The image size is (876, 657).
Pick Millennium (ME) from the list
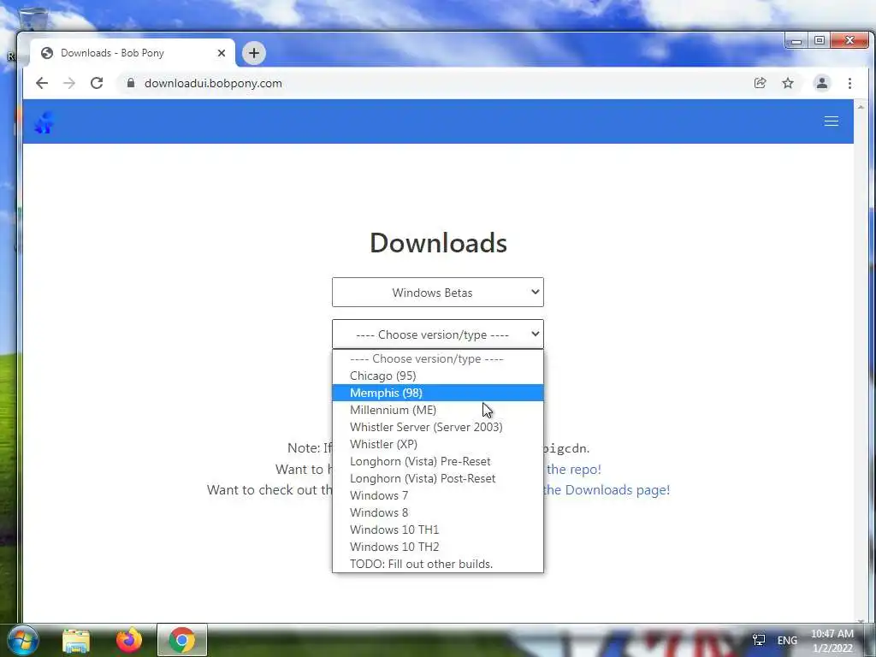coord(437,410)
